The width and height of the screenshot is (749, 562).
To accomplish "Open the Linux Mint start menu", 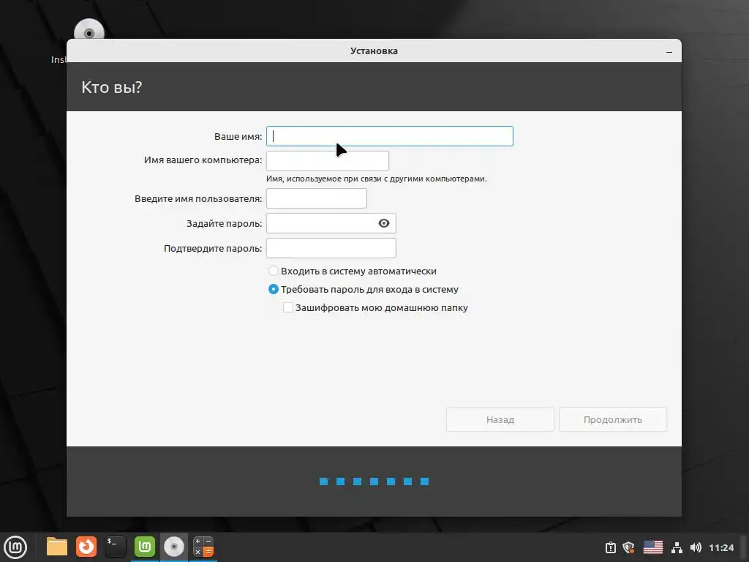I will tap(15, 547).
